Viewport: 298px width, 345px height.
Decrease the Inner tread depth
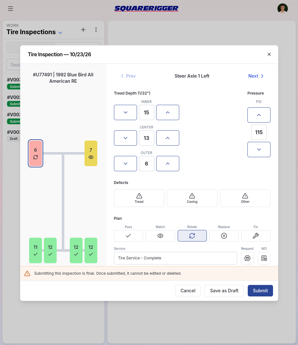(125, 112)
